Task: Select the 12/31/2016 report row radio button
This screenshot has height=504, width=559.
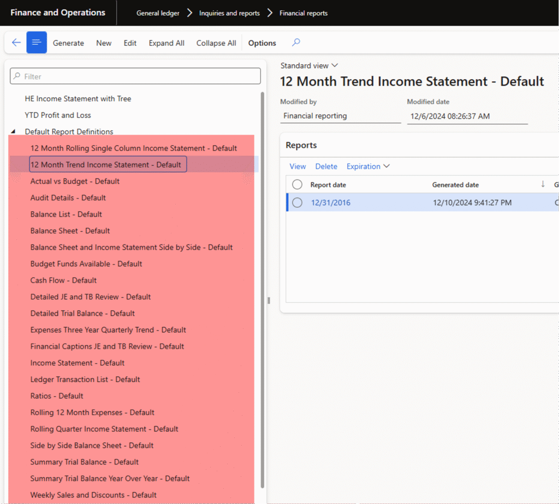Action: [x=297, y=203]
